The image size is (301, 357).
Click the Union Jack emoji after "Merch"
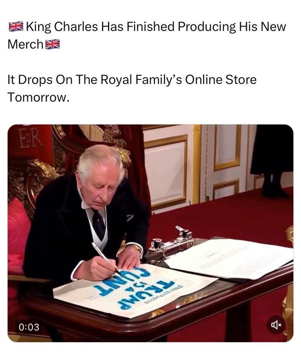click(x=53, y=44)
